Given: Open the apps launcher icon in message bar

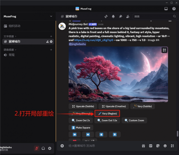Looking at the screenshot, I should [172, 146].
